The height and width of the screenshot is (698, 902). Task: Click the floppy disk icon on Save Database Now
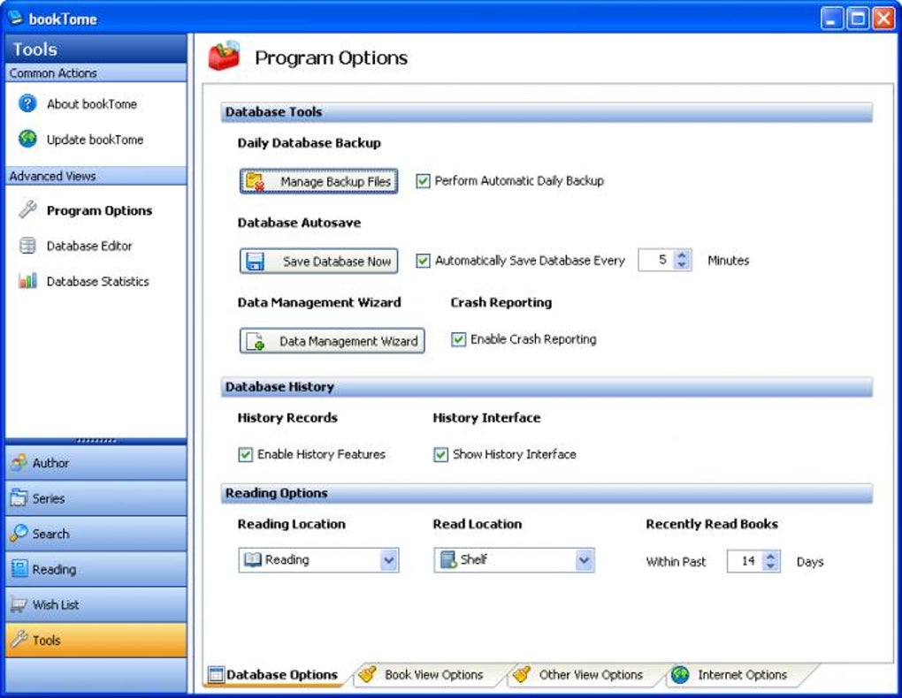pyautogui.click(x=255, y=261)
